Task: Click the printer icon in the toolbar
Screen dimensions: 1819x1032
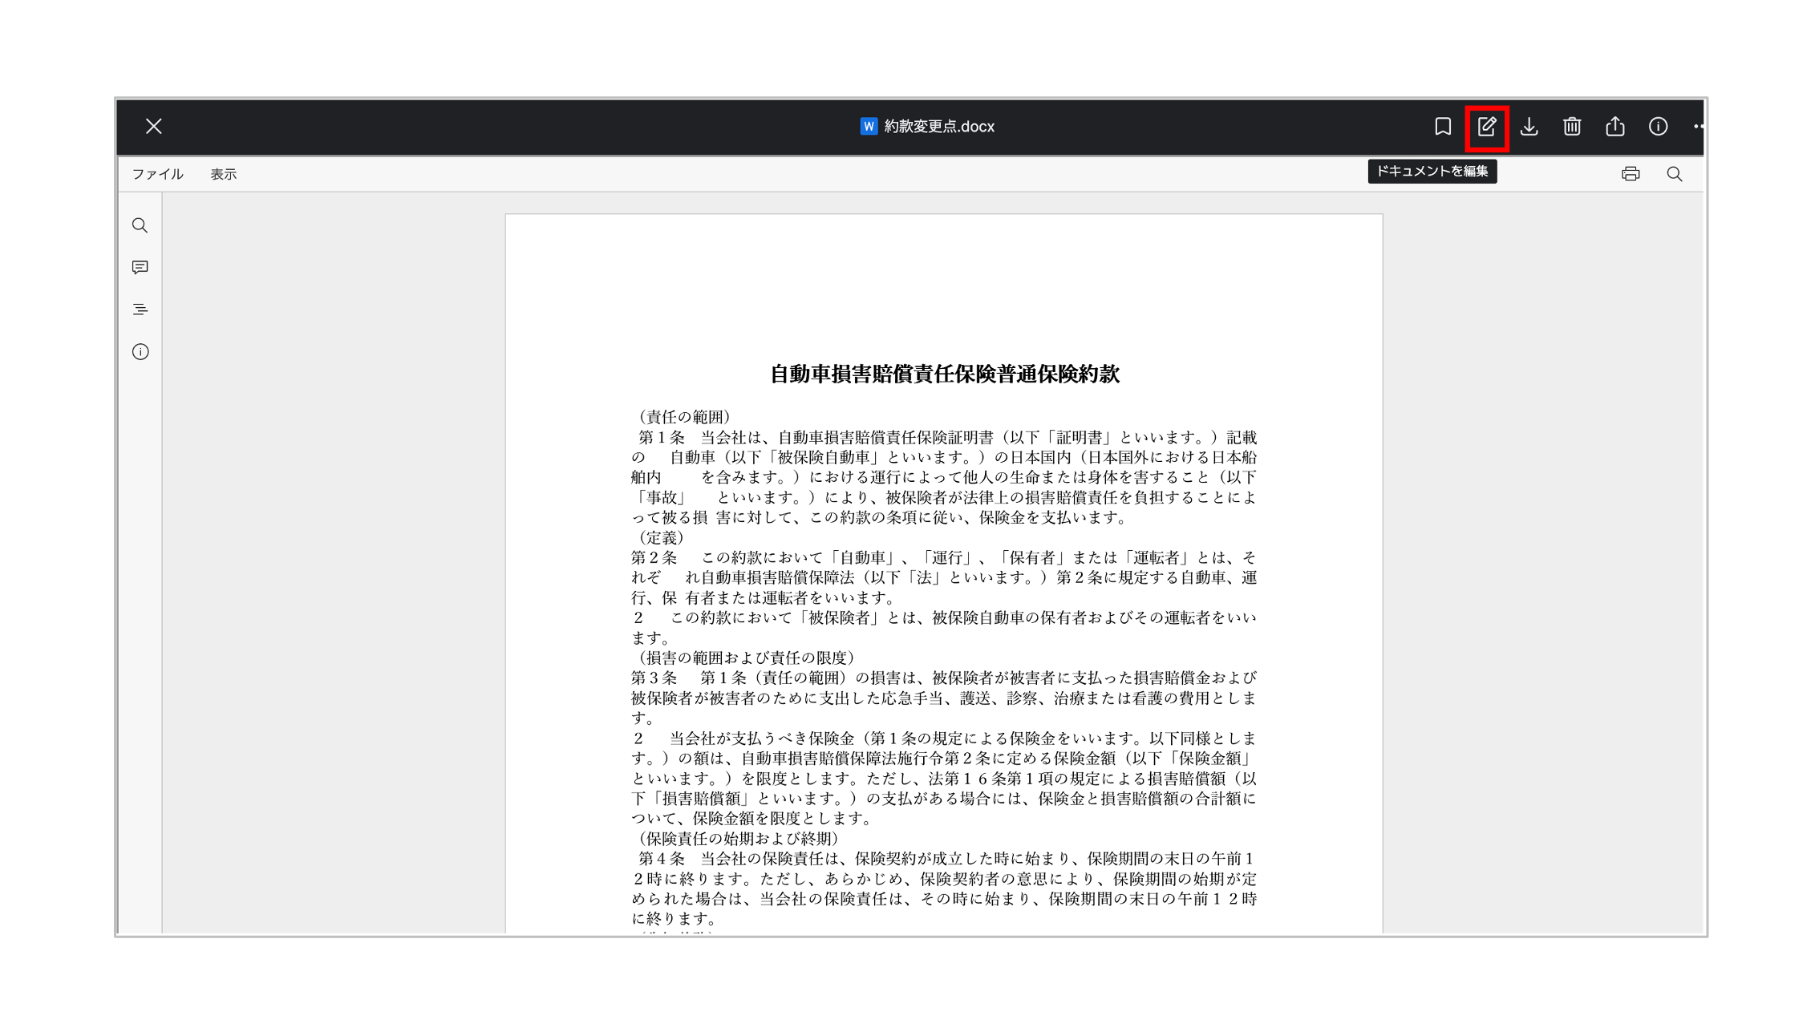Action: click(1631, 174)
